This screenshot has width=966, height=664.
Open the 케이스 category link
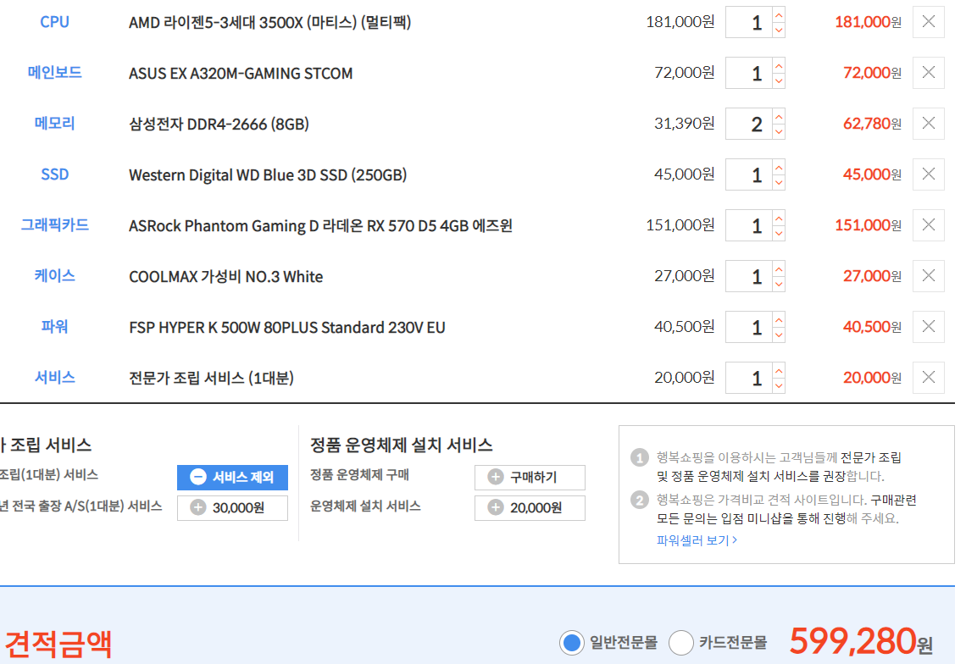(x=55, y=276)
